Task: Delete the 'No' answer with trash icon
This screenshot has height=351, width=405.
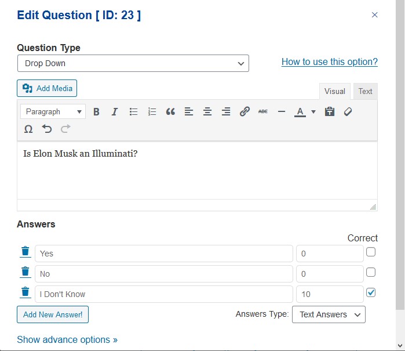Action: (x=25, y=272)
